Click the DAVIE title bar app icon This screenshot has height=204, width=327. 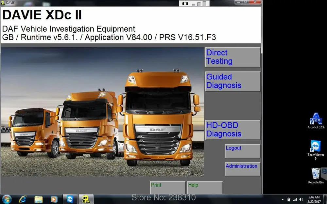(x=3, y=3)
